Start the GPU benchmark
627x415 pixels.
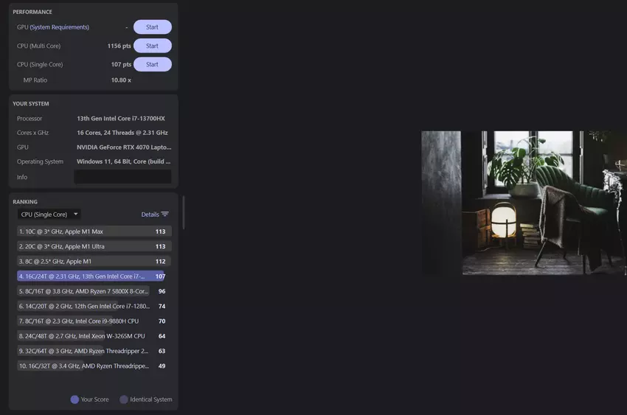(x=152, y=27)
